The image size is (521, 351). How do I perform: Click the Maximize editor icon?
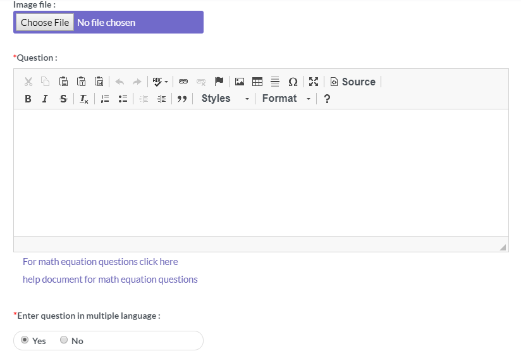point(314,82)
